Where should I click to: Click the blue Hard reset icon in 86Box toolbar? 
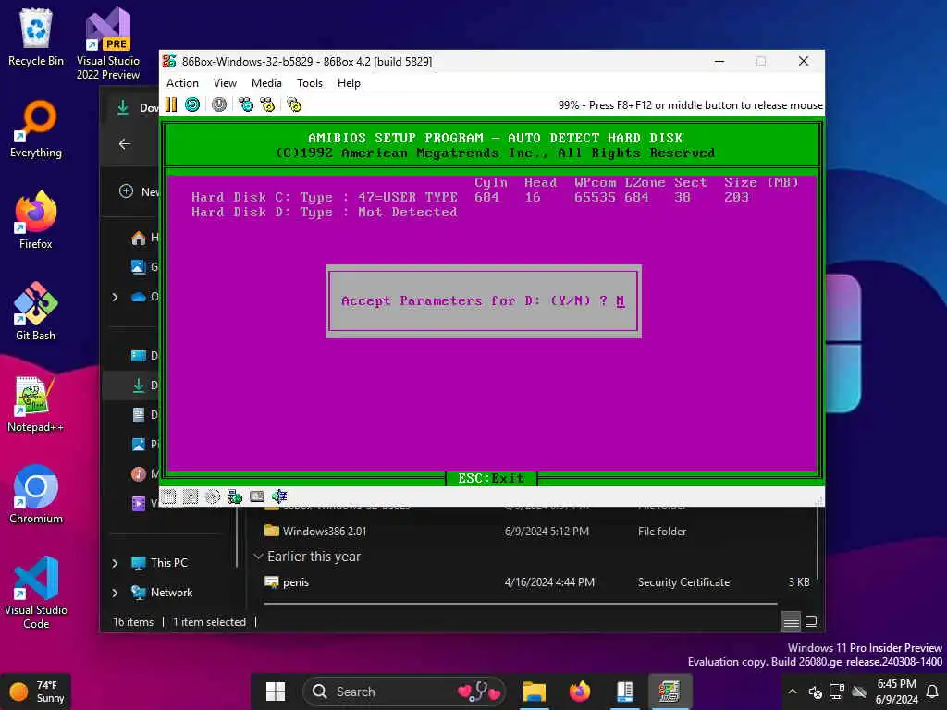tap(192, 104)
